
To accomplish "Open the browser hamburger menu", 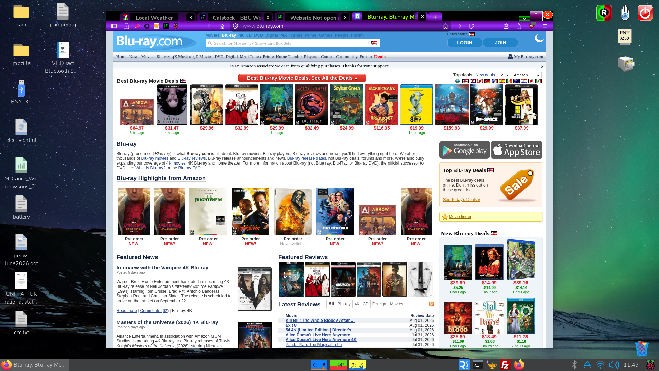I will coord(545,26).
